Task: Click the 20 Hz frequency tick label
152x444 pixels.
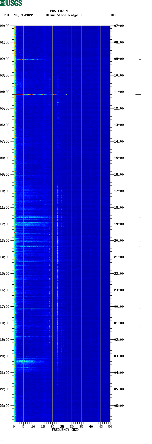Action: tap(52, 427)
